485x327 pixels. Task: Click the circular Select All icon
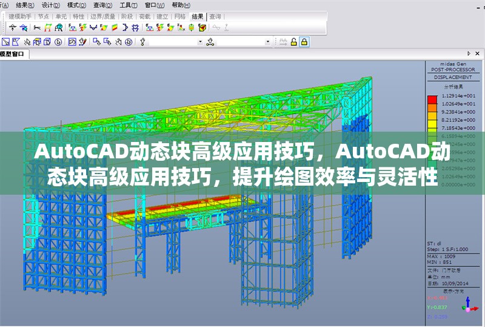coord(58,42)
